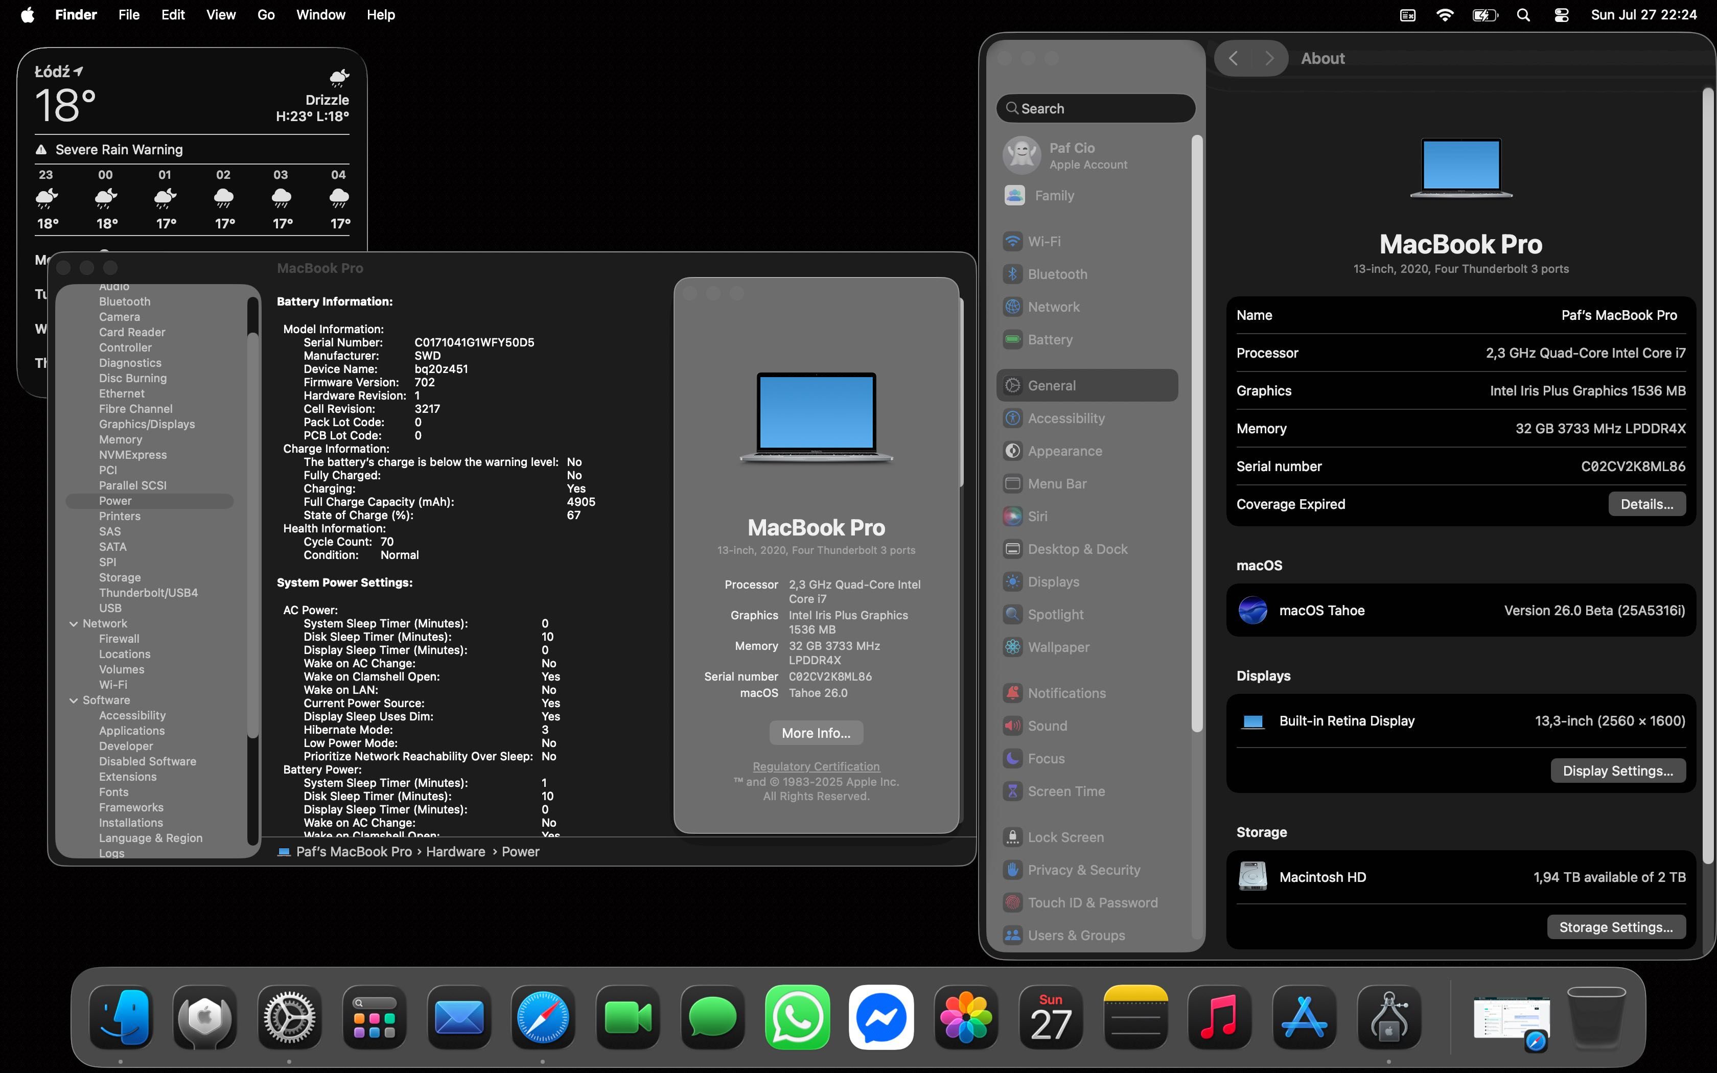Select Thunderbolt/USB4 in hardware list
Viewport: 1717px width, 1073px height.
[148, 593]
